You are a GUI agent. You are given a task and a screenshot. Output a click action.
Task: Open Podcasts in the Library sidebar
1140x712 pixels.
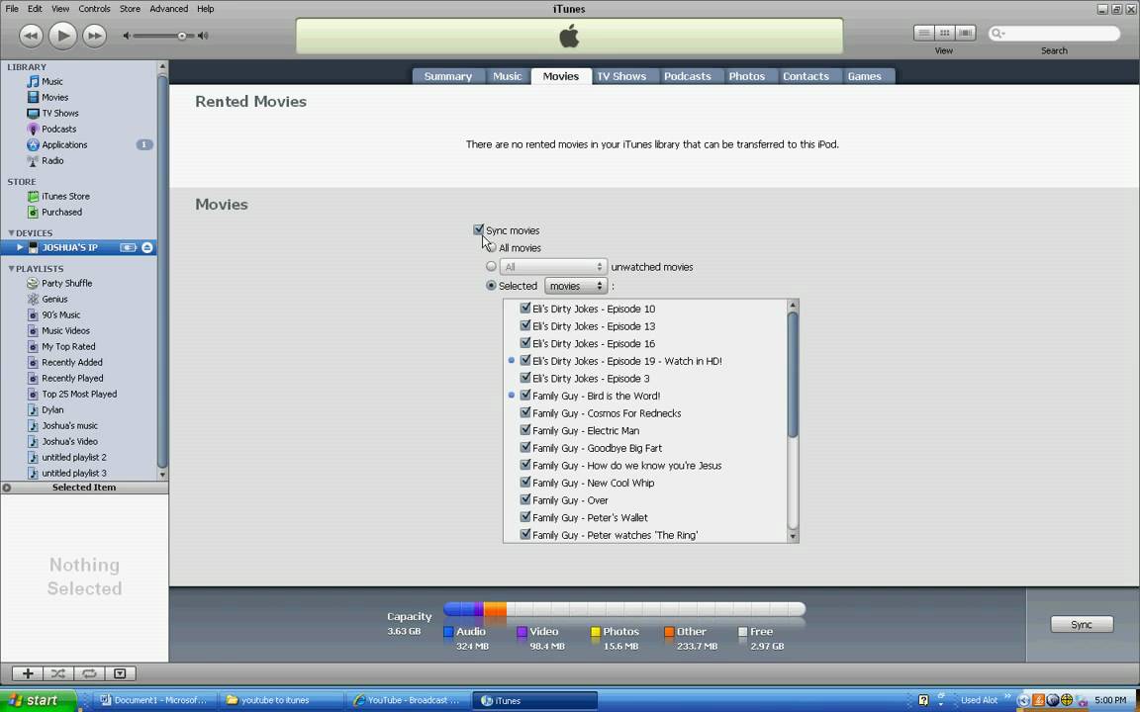58,130
